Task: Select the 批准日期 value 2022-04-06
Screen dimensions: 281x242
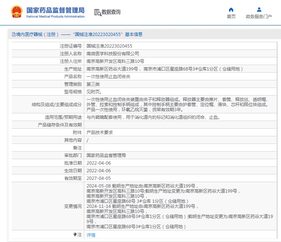Action: [99, 163]
